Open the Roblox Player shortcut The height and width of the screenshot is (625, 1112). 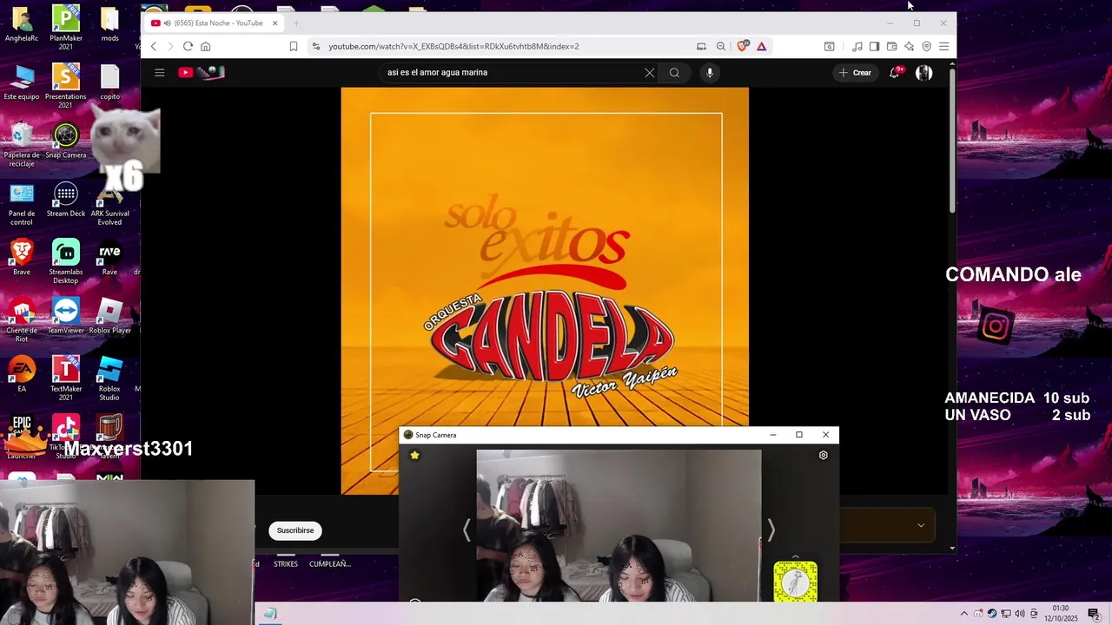coord(109,316)
